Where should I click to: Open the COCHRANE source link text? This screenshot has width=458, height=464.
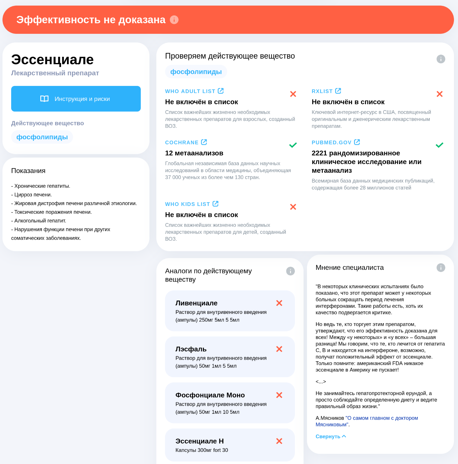coord(182,142)
